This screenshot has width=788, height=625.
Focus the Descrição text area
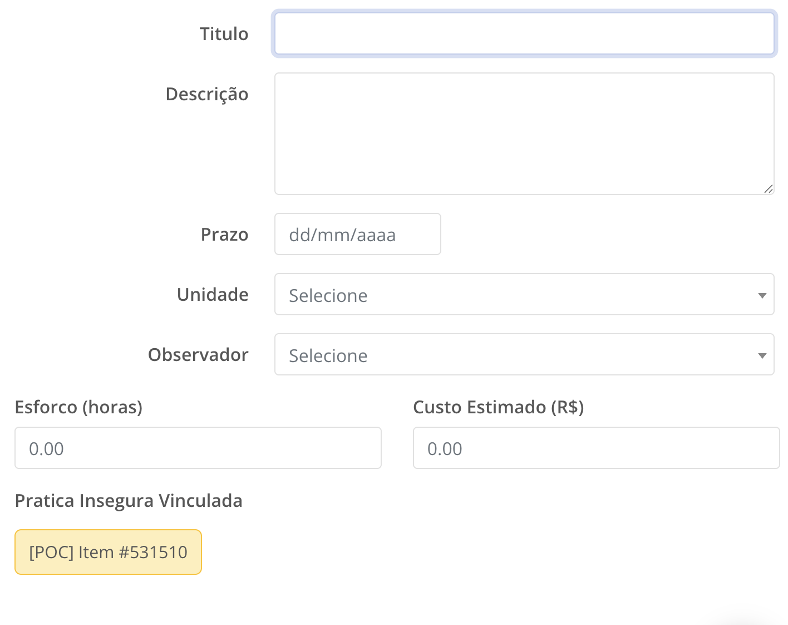(524, 134)
